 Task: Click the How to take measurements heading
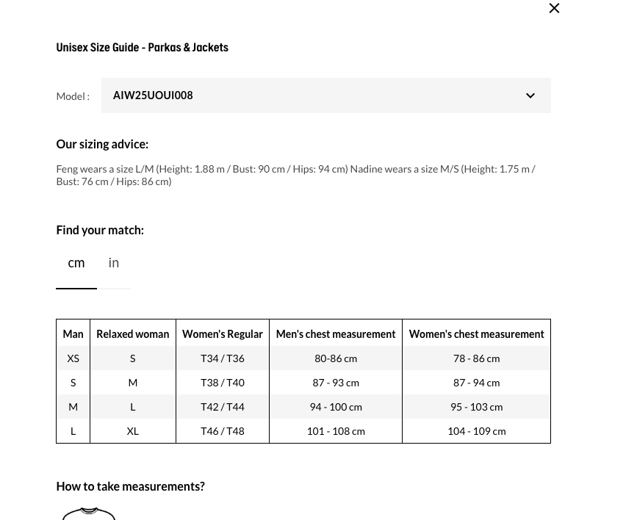click(130, 486)
